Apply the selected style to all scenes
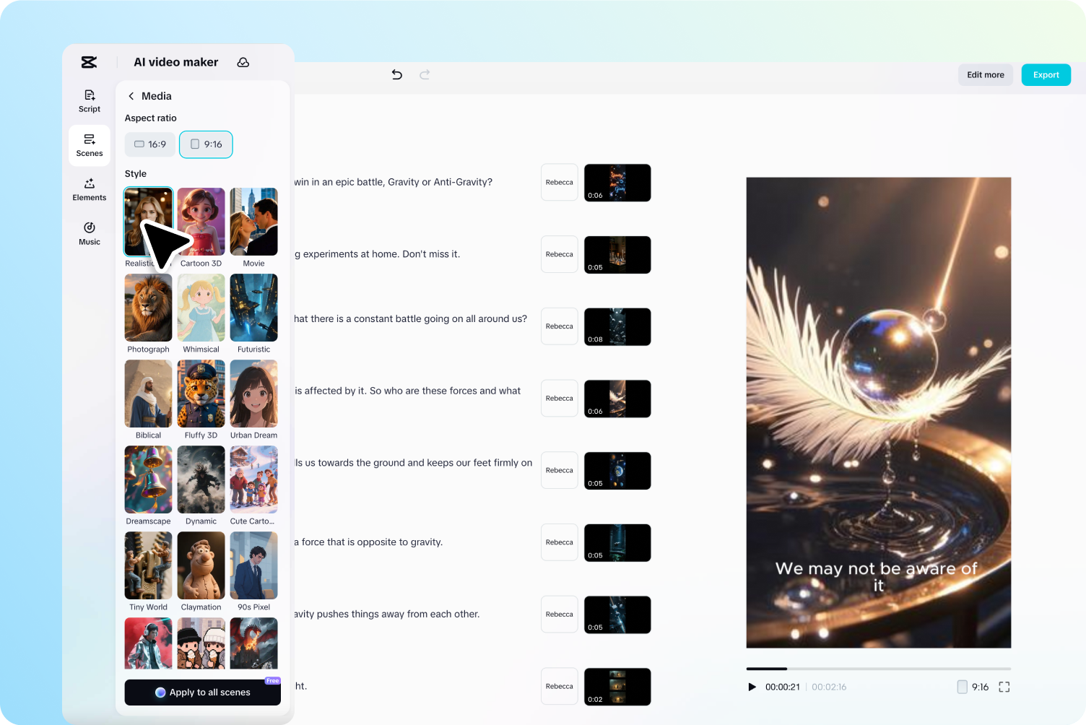Viewport: 1086px width, 725px height. (202, 692)
